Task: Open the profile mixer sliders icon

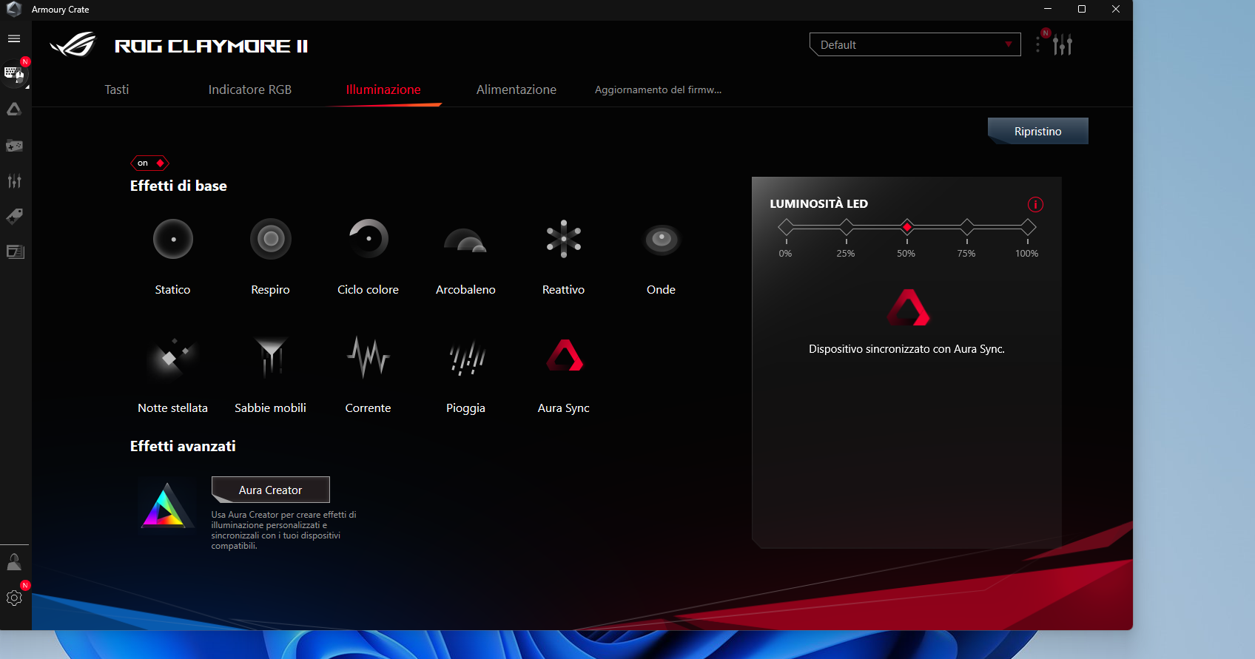Action: coord(1063,45)
